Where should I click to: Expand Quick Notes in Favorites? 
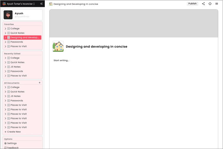(x=5, y=33)
